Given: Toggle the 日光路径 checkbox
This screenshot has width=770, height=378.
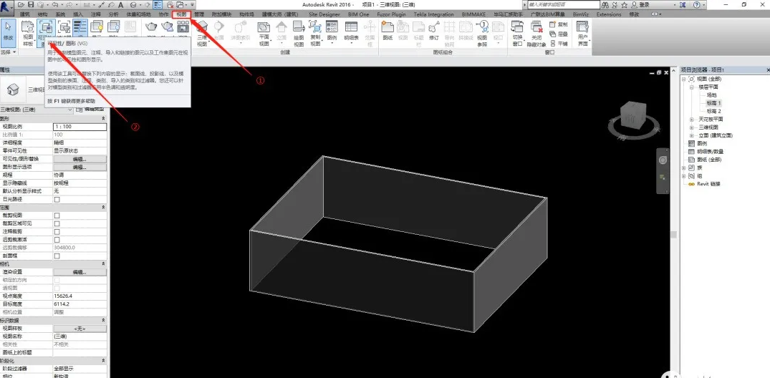Looking at the screenshot, I should coord(57,200).
